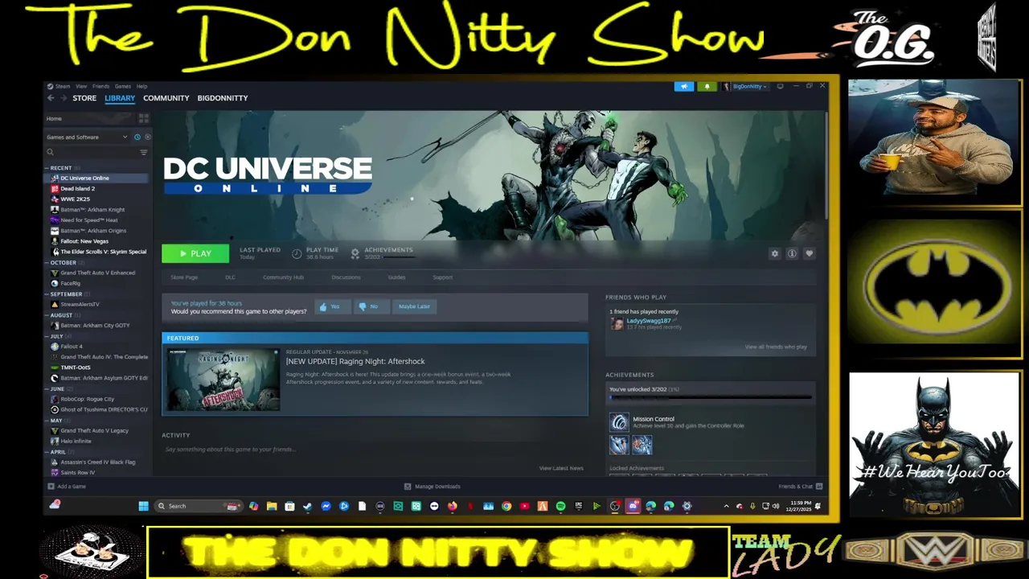The image size is (1029, 579).
Task: Collapse the SEPTEMBER library section
Action: (x=47, y=294)
